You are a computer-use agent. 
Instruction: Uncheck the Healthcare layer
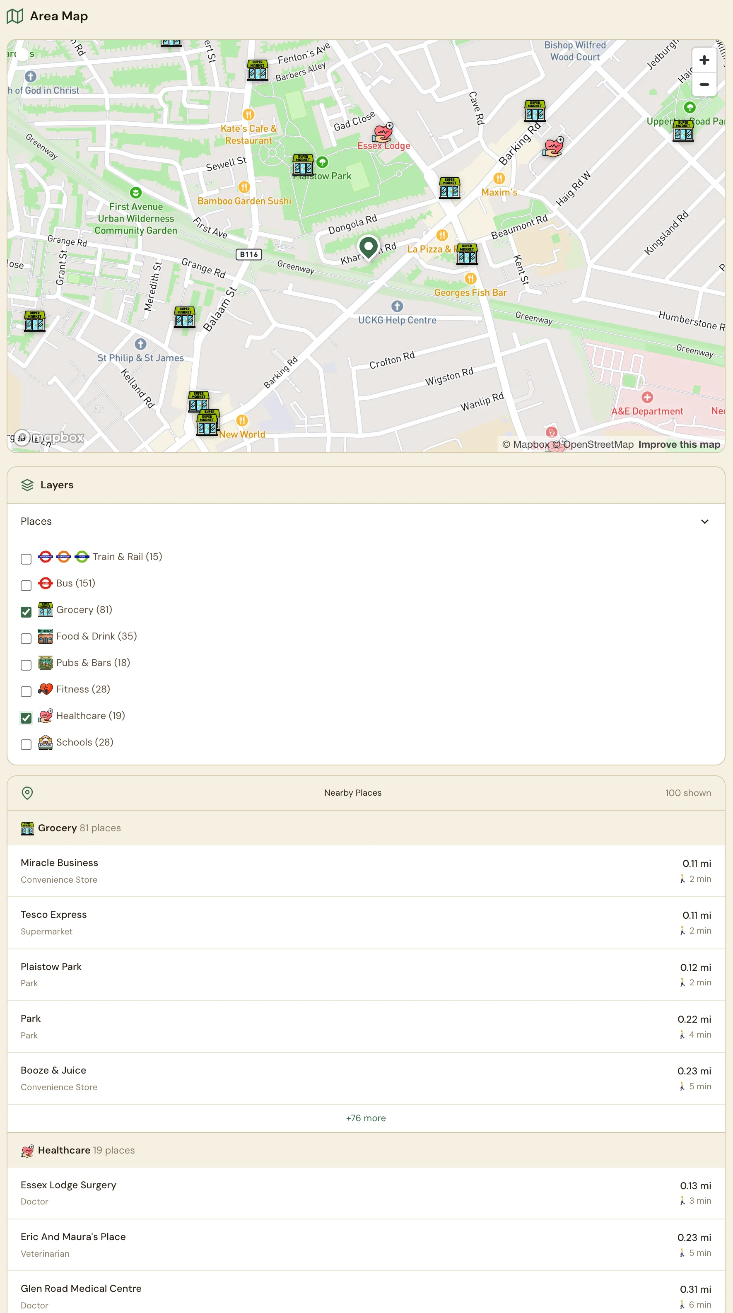[26, 718]
